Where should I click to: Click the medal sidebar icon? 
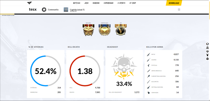pyautogui.click(x=207, y=55)
